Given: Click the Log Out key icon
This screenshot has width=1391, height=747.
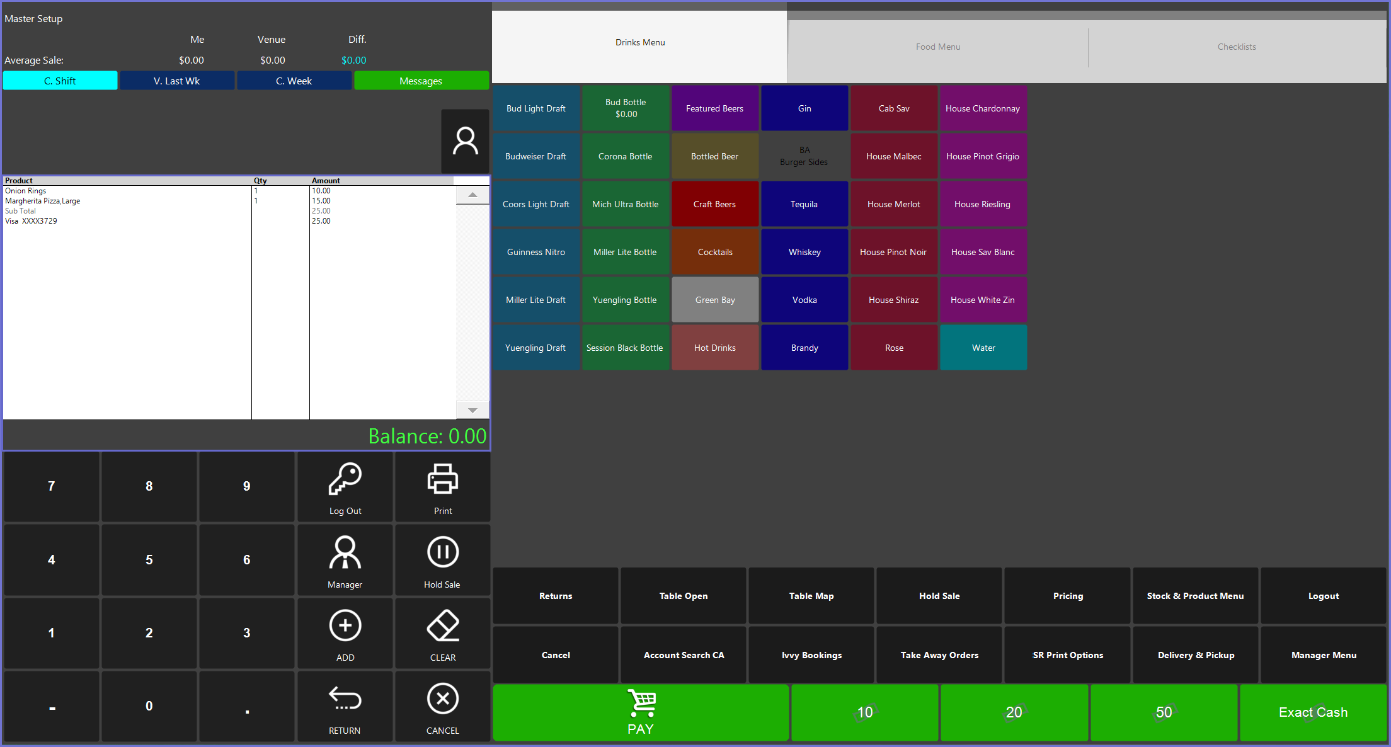Looking at the screenshot, I should (345, 481).
